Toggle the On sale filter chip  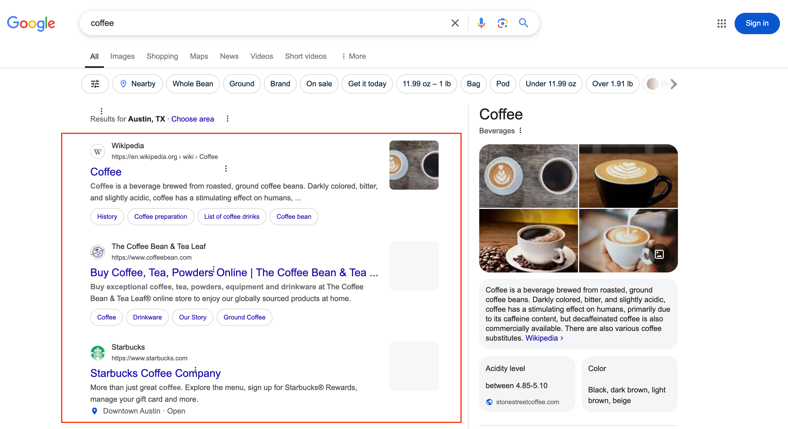point(319,84)
